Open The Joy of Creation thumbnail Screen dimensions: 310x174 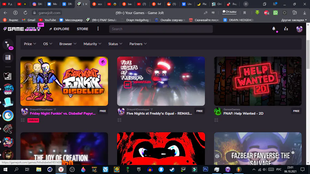[x=64, y=149]
